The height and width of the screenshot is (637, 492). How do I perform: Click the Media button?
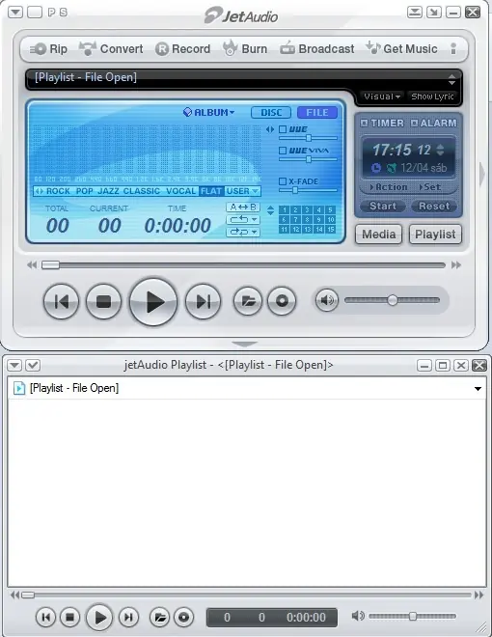pyautogui.click(x=379, y=235)
